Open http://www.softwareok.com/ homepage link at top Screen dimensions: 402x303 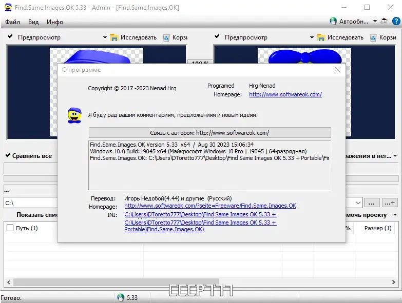click(x=285, y=94)
